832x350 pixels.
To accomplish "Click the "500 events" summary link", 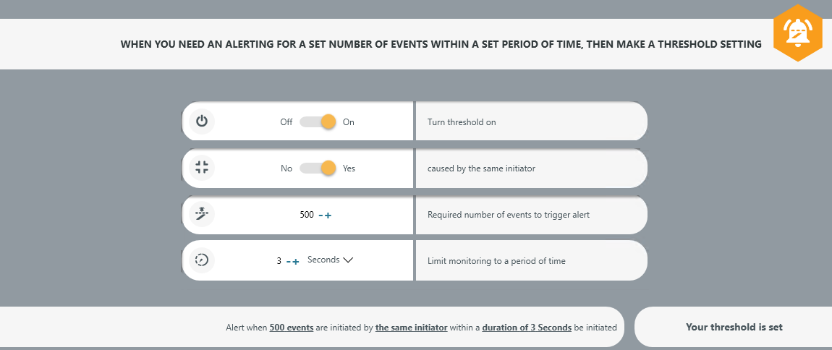I will point(291,328).
